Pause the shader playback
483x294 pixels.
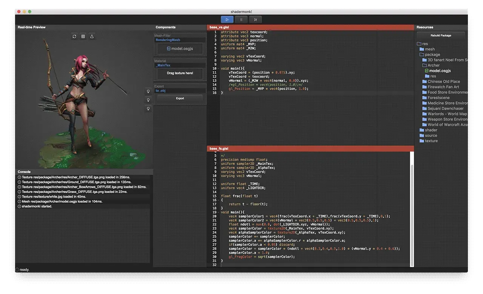click(241, 20)
